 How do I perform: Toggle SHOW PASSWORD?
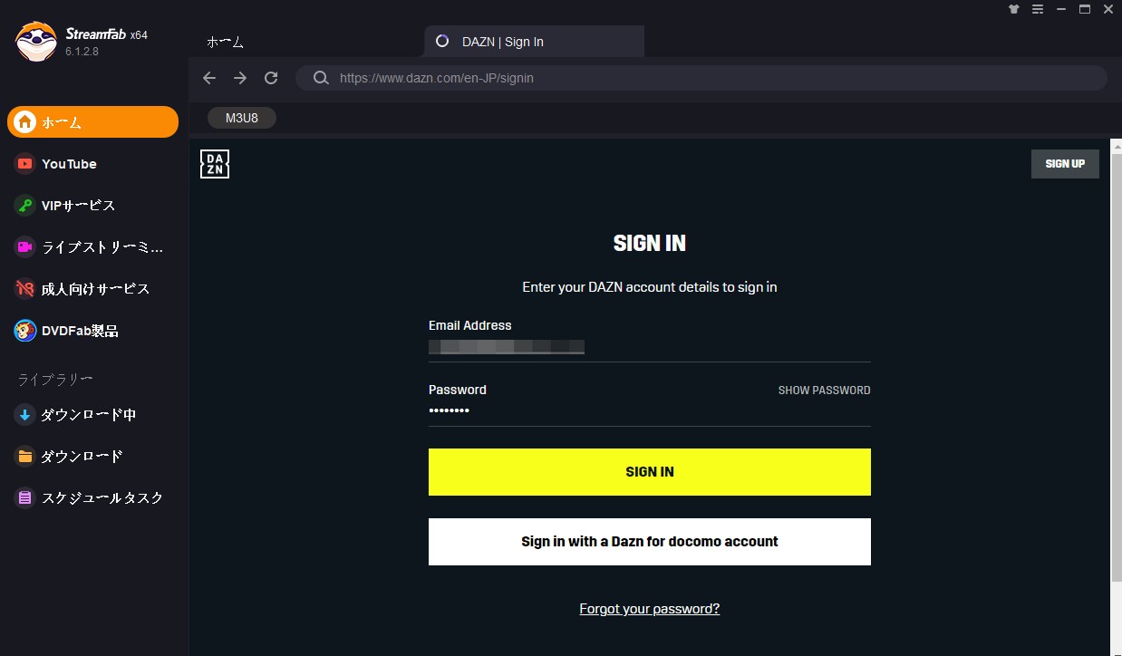[x=825, y=391]
